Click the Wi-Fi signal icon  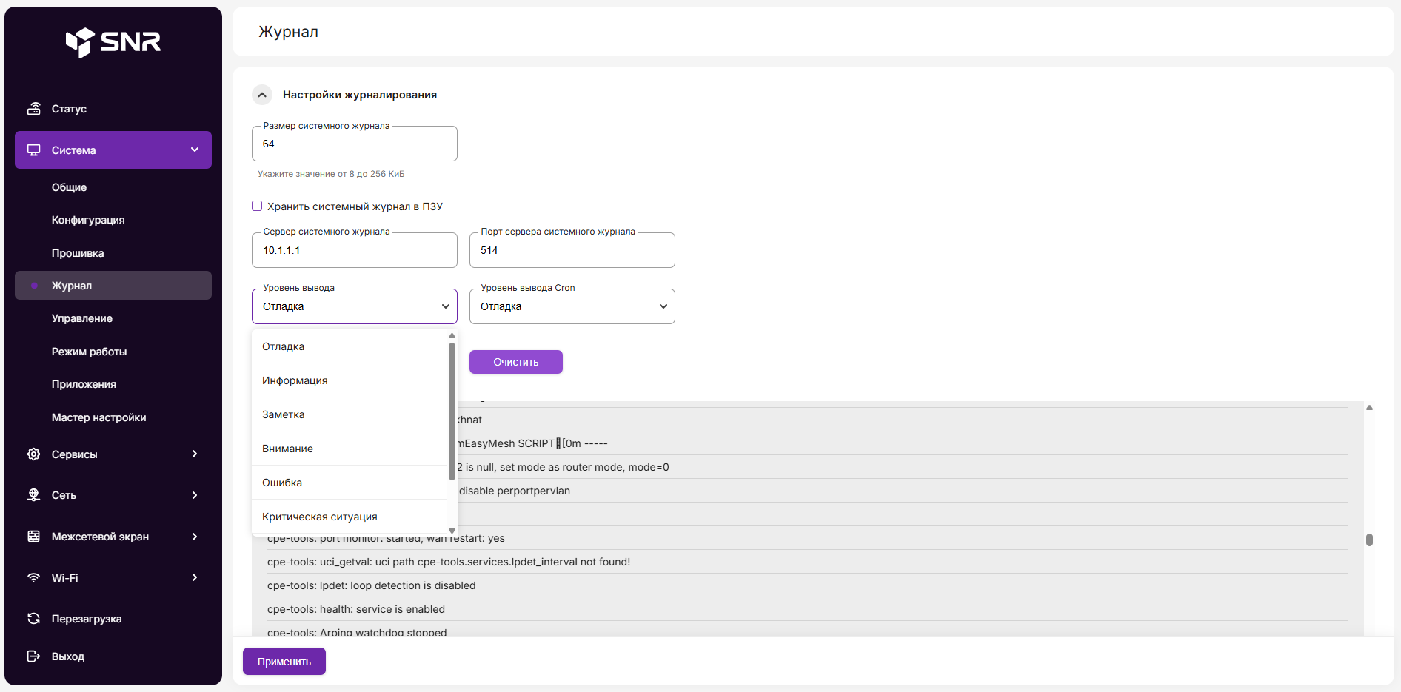(x=34, y=578)
